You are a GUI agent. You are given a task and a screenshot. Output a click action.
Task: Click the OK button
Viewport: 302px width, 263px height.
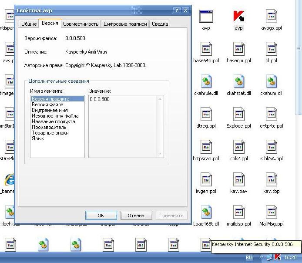(101, 216)
